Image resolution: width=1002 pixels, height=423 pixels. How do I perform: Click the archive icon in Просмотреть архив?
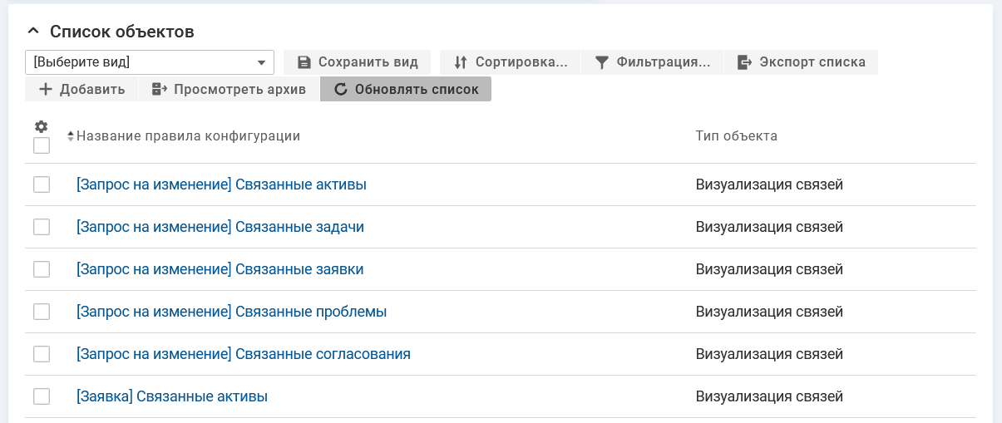tap(160, 90)
